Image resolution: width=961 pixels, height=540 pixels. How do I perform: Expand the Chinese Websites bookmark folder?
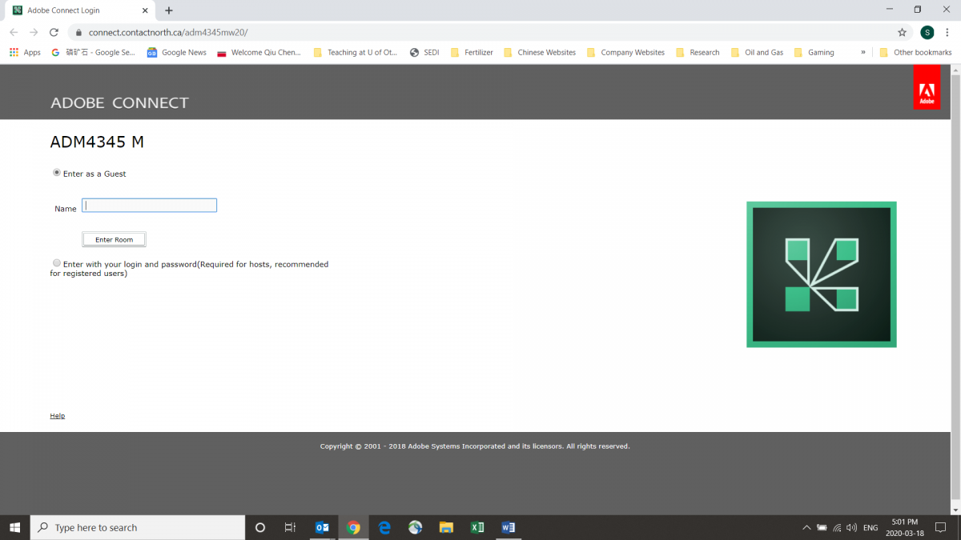[x=540, y=52]
